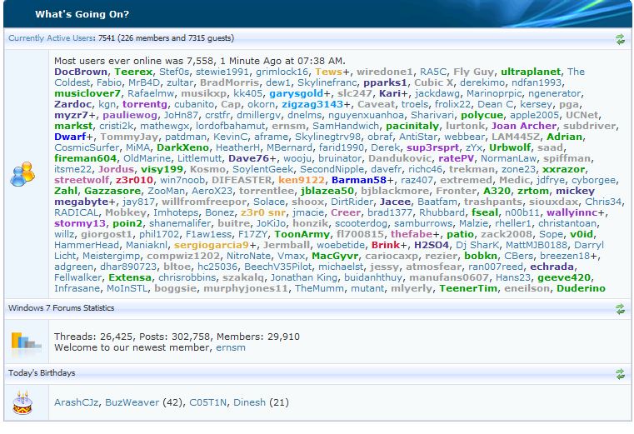Open z3r010's profile link
Viewport: 634px width, 434px height.
pyautogui.click(x=134, y=180)
